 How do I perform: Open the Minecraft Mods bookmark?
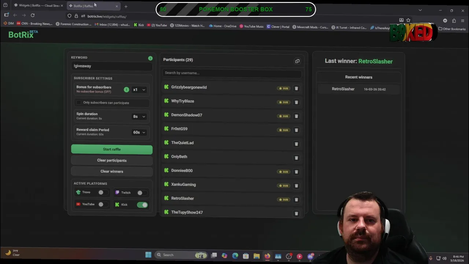pos(310,27)
